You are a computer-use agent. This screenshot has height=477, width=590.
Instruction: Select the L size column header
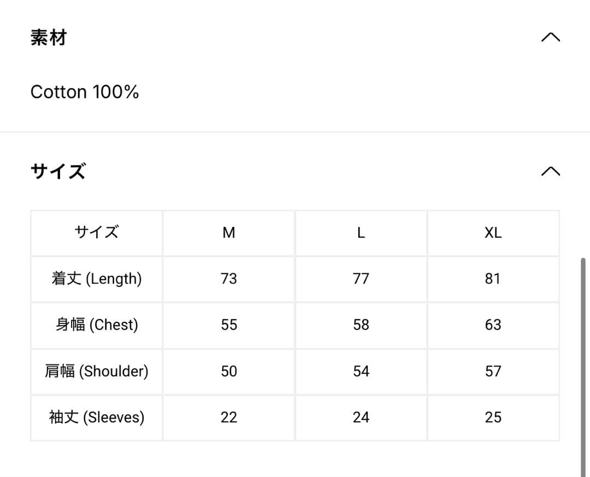click(x=361, y=233)
